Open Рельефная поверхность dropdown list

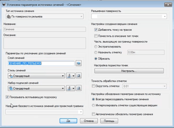coord(129,17)
